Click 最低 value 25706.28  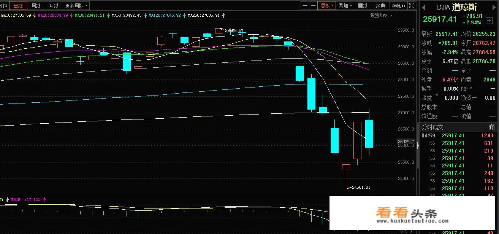[484, 61]
